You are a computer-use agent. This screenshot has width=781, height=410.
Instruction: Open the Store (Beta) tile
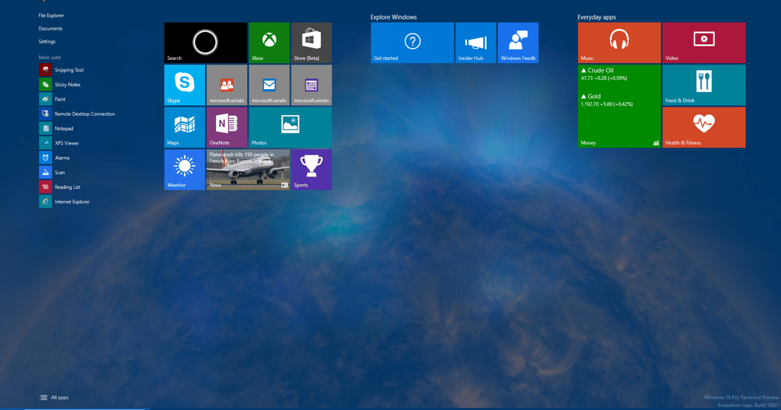coord(311,42)
